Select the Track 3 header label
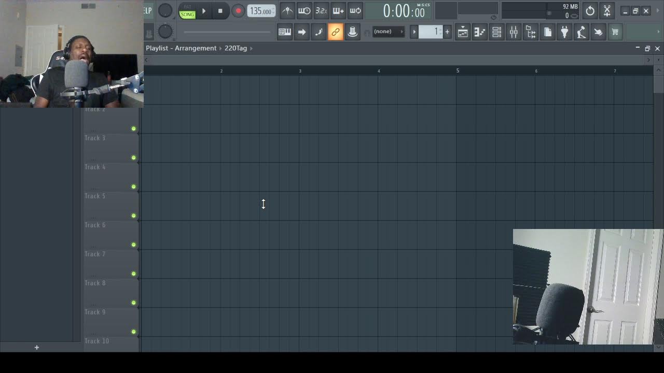664x373 pixels. [95, 138]
